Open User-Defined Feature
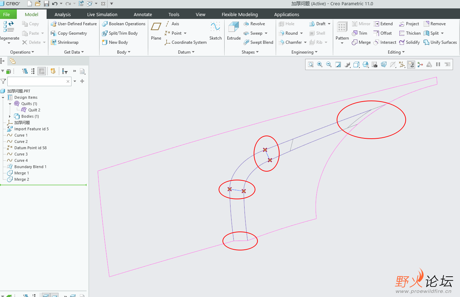The width and height of the screenshot is (460, 297). pos(74,24)
